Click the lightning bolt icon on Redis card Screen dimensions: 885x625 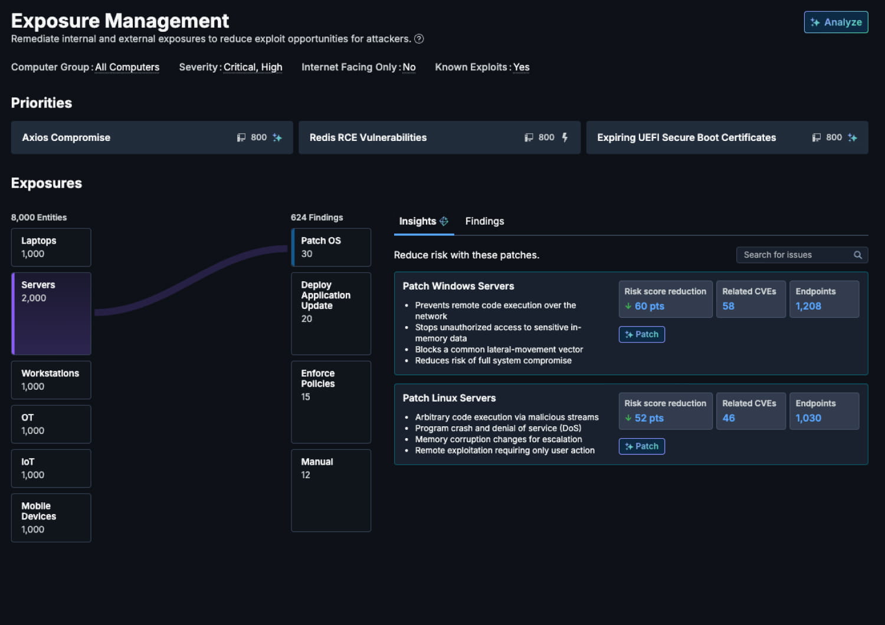(x=565, y=137)
